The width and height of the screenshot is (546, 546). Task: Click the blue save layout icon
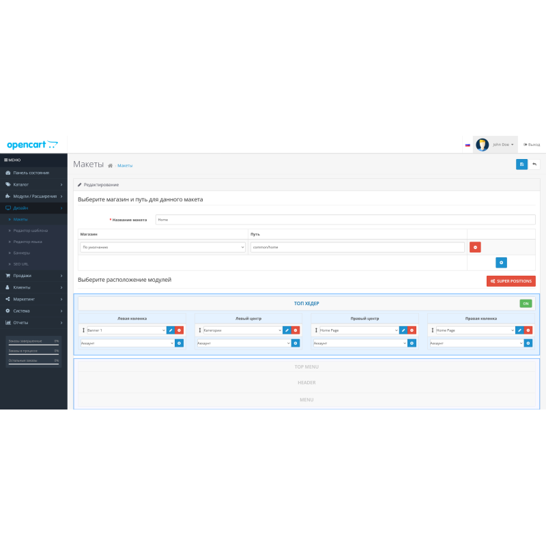(521, 164)
